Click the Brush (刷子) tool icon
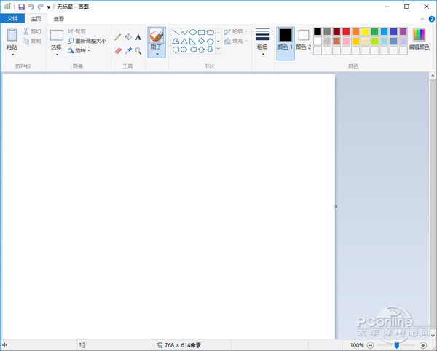 [157, 36]
